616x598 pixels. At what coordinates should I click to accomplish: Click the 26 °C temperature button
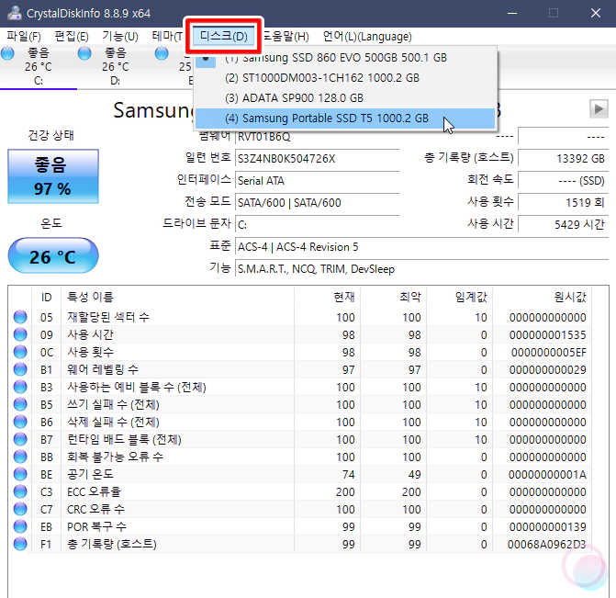pyautogui.click(x=53, y=256)
